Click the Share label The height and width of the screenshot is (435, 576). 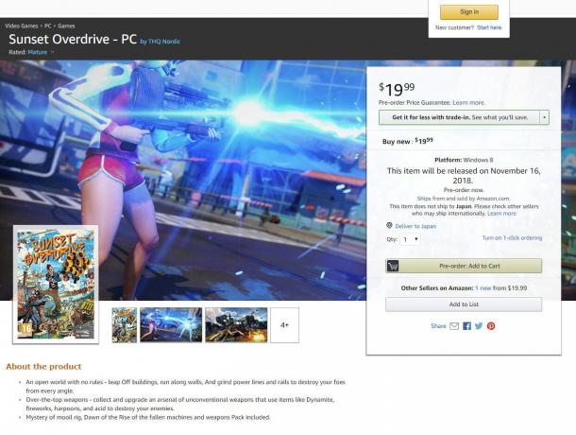pos(438,326)
